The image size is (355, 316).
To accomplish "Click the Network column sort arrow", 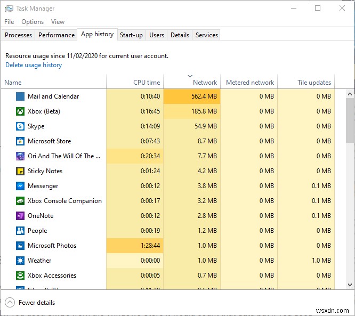I will pos(190,76).
